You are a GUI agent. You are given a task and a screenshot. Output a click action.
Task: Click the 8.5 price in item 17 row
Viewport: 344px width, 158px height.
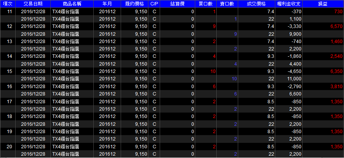tap(271, 101)
